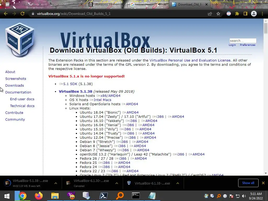Launch Firefox from the taskbar
This screenshot has width=268, height=201.
pos(39,196)
